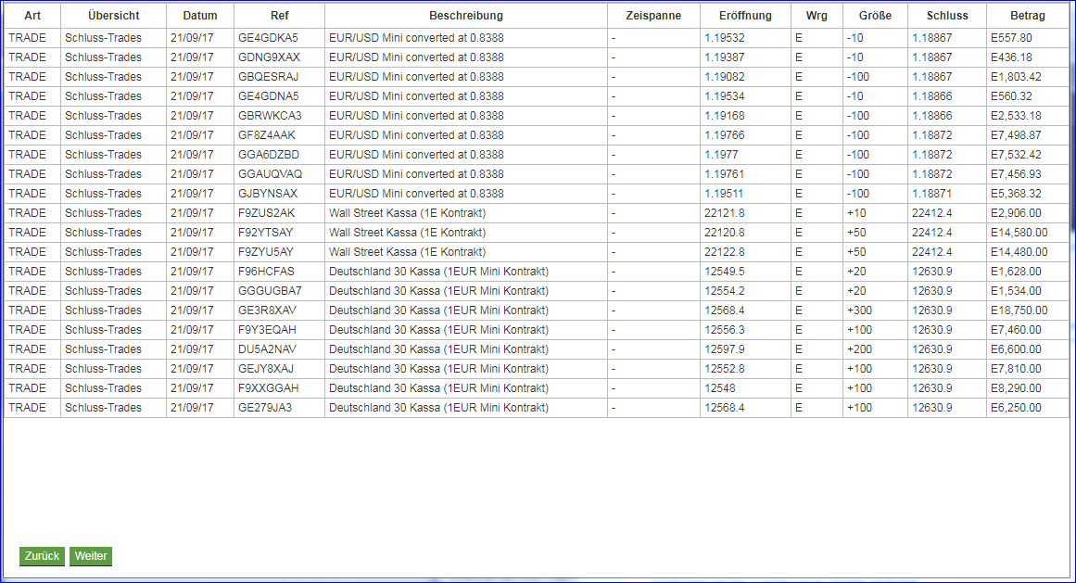
Task: Click reference GGA6DZBD
Action: [269, 155]
